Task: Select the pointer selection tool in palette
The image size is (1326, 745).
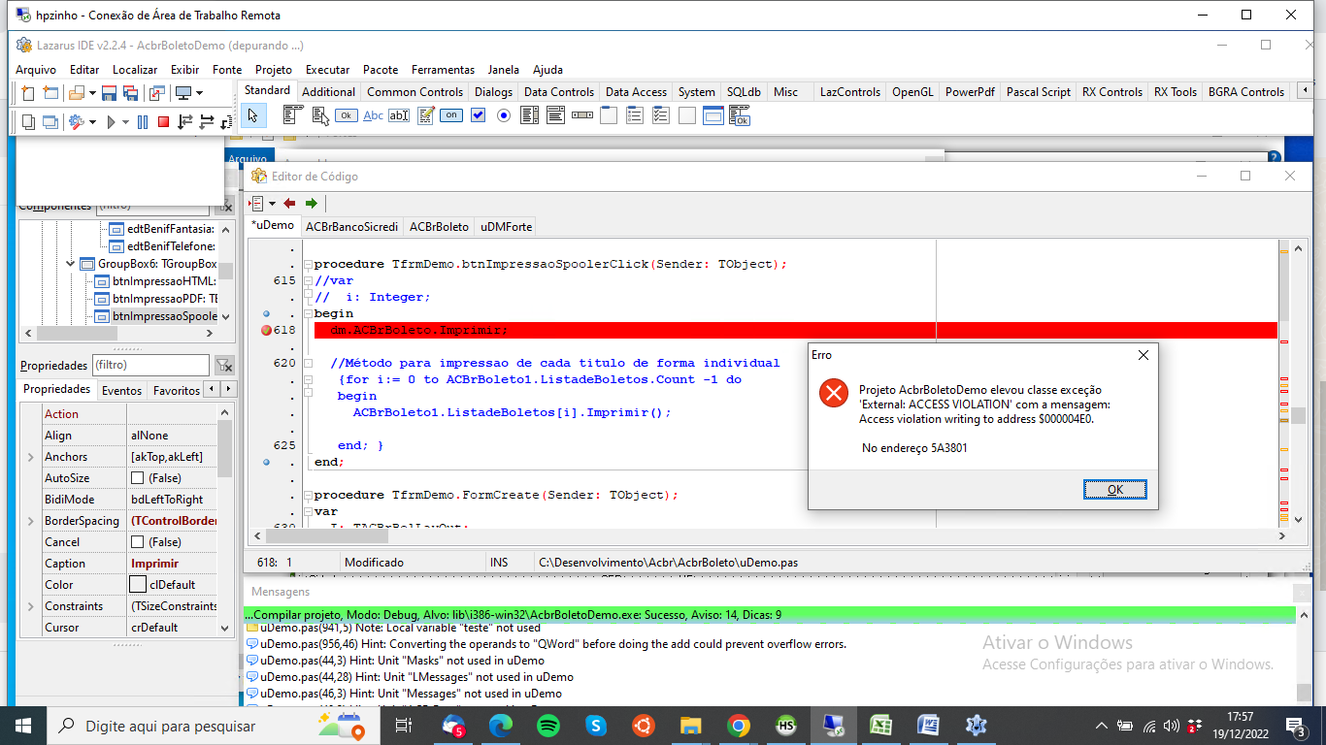Action: 252,115
